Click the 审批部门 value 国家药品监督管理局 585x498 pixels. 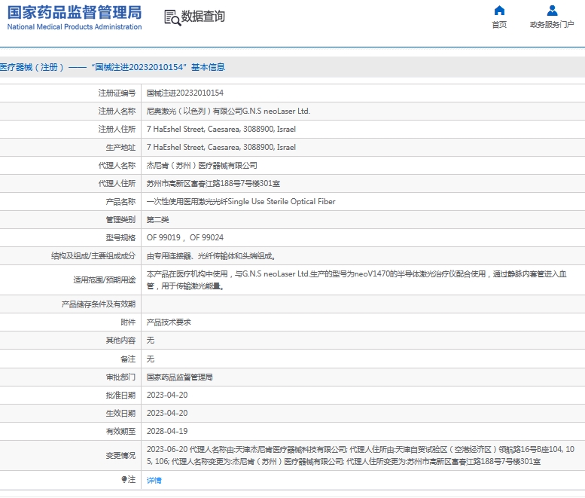tap(179, 377)
